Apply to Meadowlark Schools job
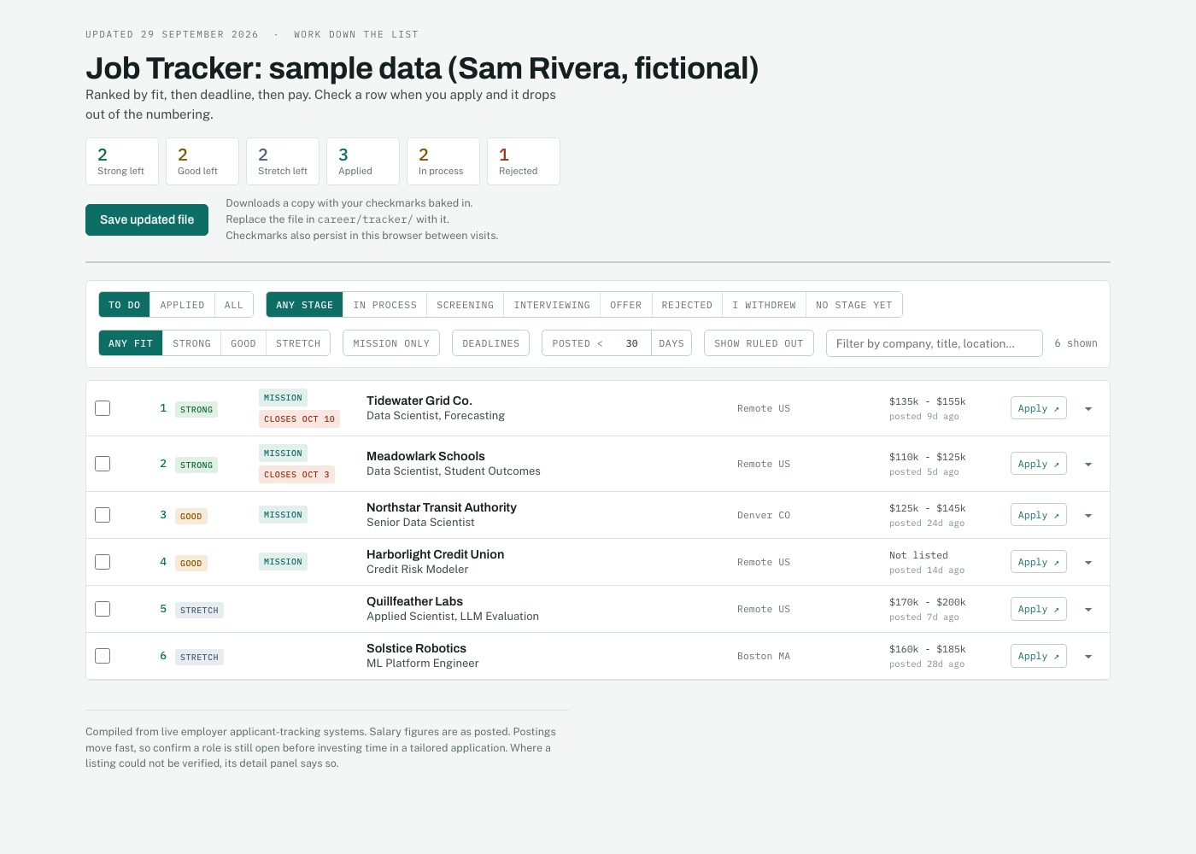This screenshot has width=1196, height=854. pyautogui.click(x=1038, y=464)
